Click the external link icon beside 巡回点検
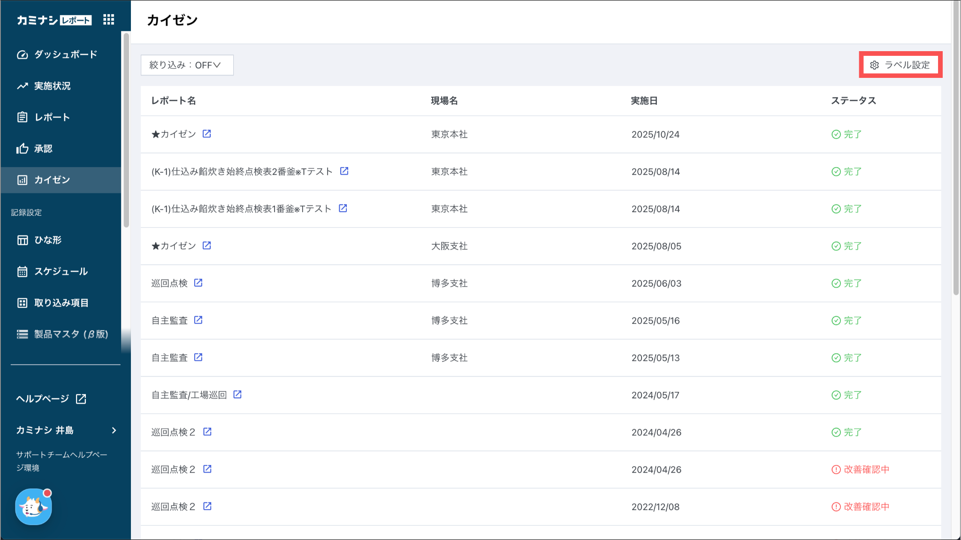 pos(198,283)
